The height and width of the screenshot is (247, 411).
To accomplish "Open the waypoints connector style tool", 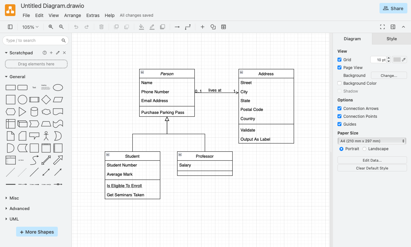I will [188, 27].
